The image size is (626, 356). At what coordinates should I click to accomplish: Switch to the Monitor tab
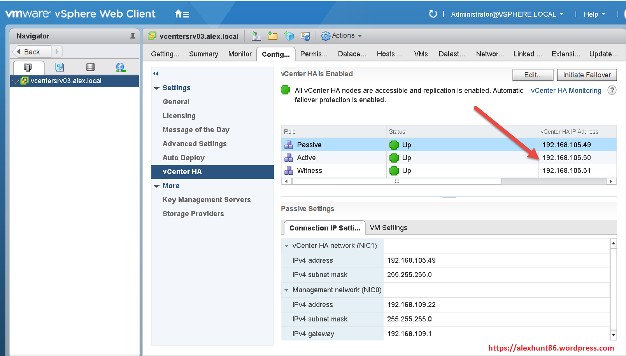240,54
